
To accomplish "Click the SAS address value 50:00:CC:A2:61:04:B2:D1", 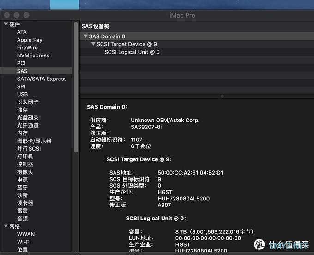I will coord(190,173).
